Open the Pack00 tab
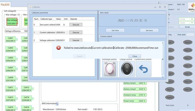This screenshot has height=111, width=195. [x=5, y=5]
